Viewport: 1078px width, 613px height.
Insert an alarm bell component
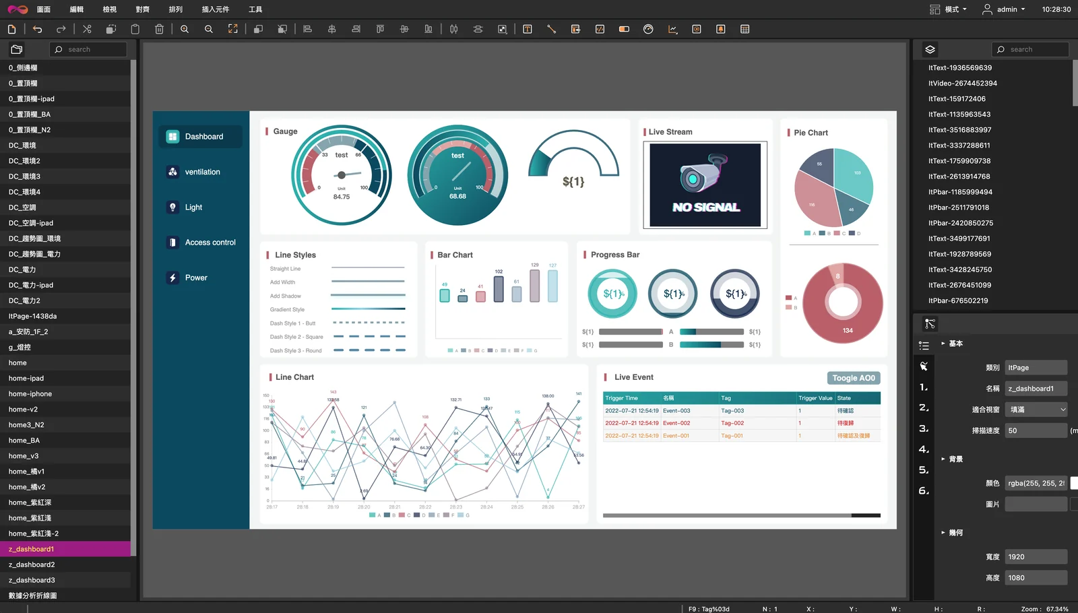tap(721, 29)
